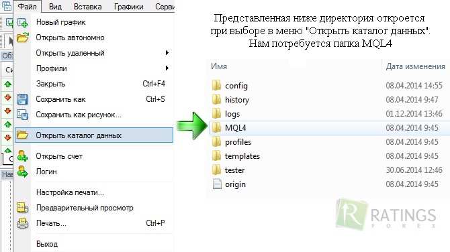Click the origin file icon
450x252 pixels.
click(x=217, y=184)
